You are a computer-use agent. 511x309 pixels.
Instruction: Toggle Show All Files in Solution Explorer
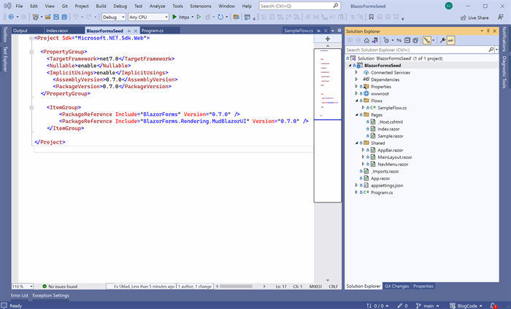[x=415, y=40]
